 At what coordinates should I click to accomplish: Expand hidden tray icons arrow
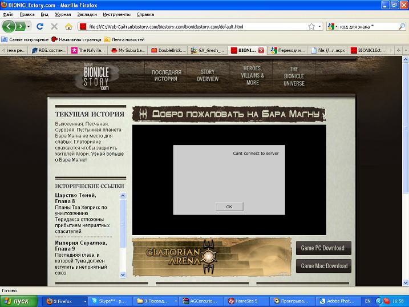pos(379,301)
